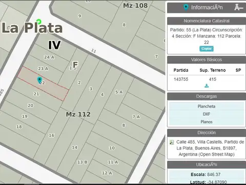Select parcel 23 A on the map
The height and width of the screenshot is (185, 246).
click(x=43, y=69)
